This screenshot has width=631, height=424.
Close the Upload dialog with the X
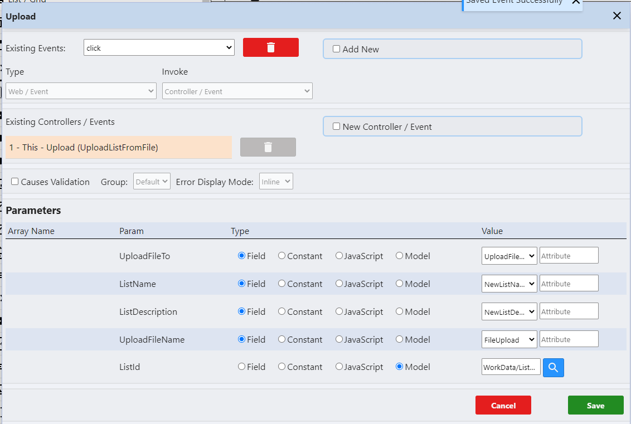(x=617, y=16)
